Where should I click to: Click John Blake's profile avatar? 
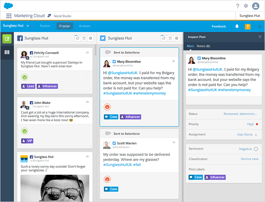pyautogui.click(x=24, y=104)
